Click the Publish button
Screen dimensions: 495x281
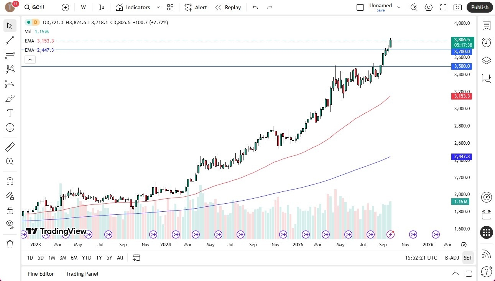(x=479, y=7)
